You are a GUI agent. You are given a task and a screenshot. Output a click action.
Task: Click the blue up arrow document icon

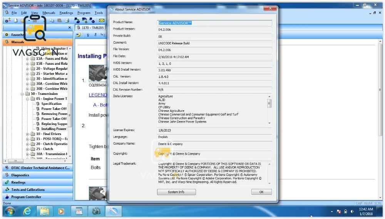click(x=88, y=35)
